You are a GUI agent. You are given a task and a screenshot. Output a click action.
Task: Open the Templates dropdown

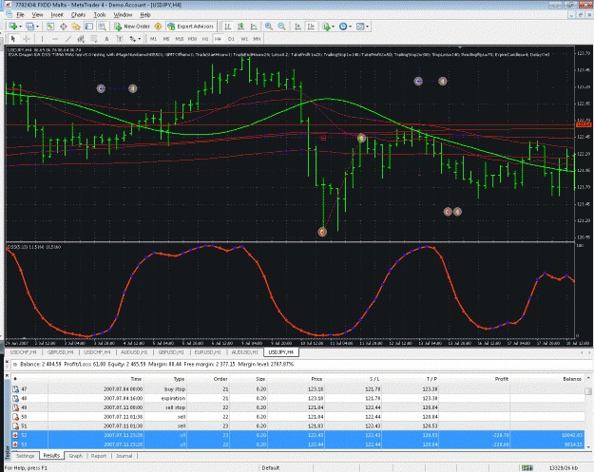pyautogui.click(x=362, y=27)
